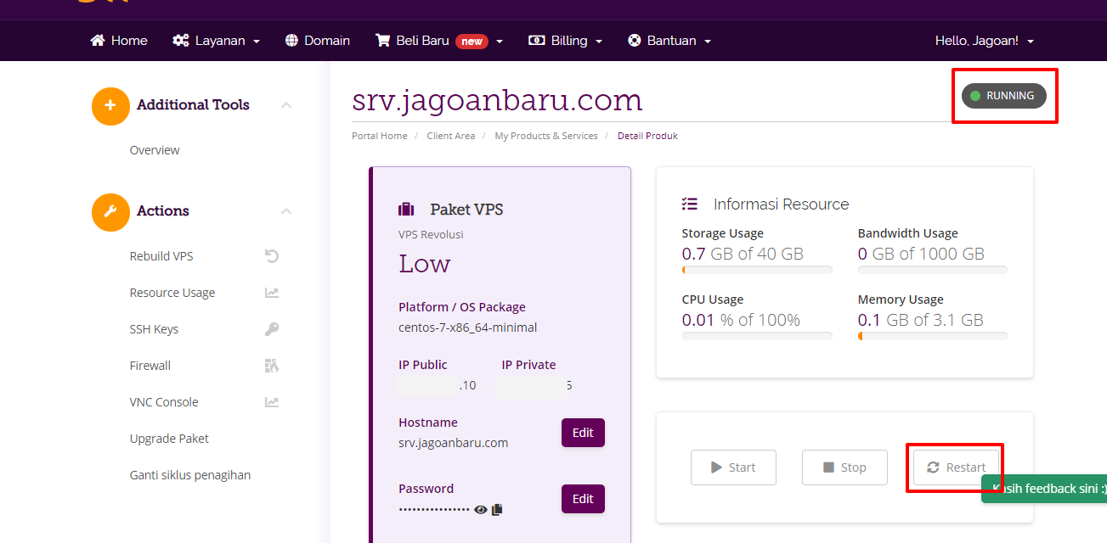Open VNC Console from the sidebar

point(164,402)
